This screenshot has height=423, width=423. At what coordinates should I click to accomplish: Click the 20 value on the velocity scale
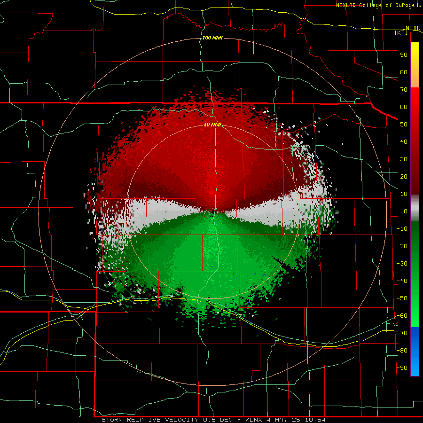click(x=404, y=177)
